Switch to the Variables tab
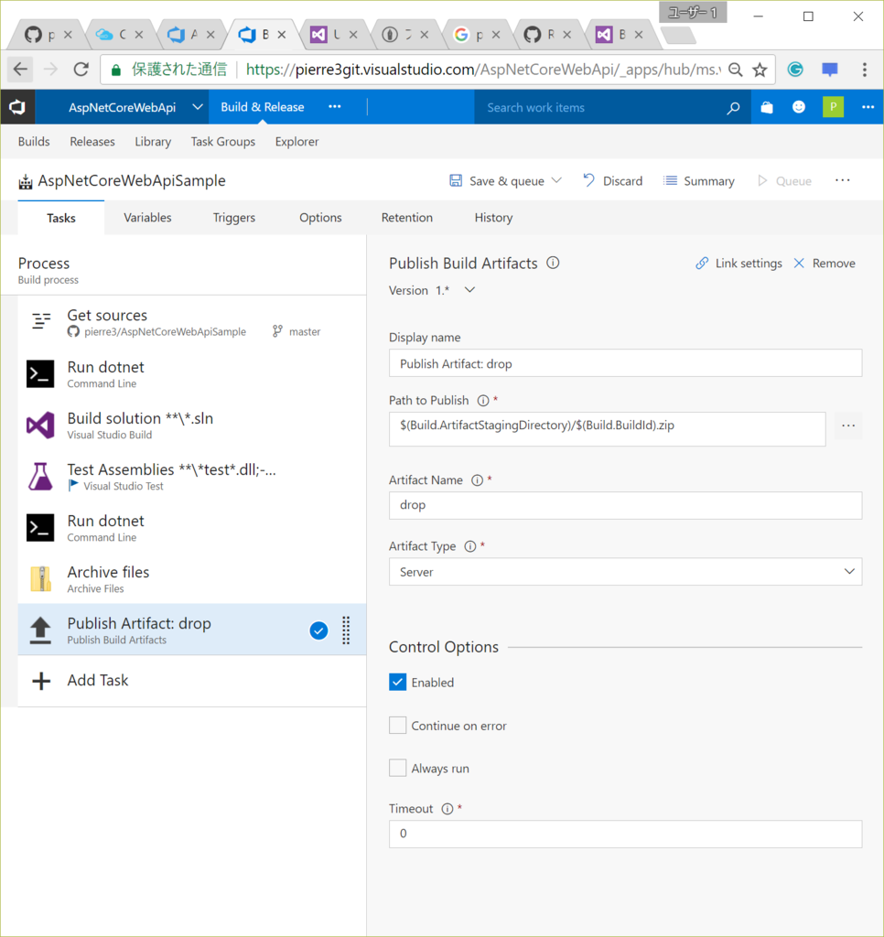This screenshot has height=937, width=884. 147,218
